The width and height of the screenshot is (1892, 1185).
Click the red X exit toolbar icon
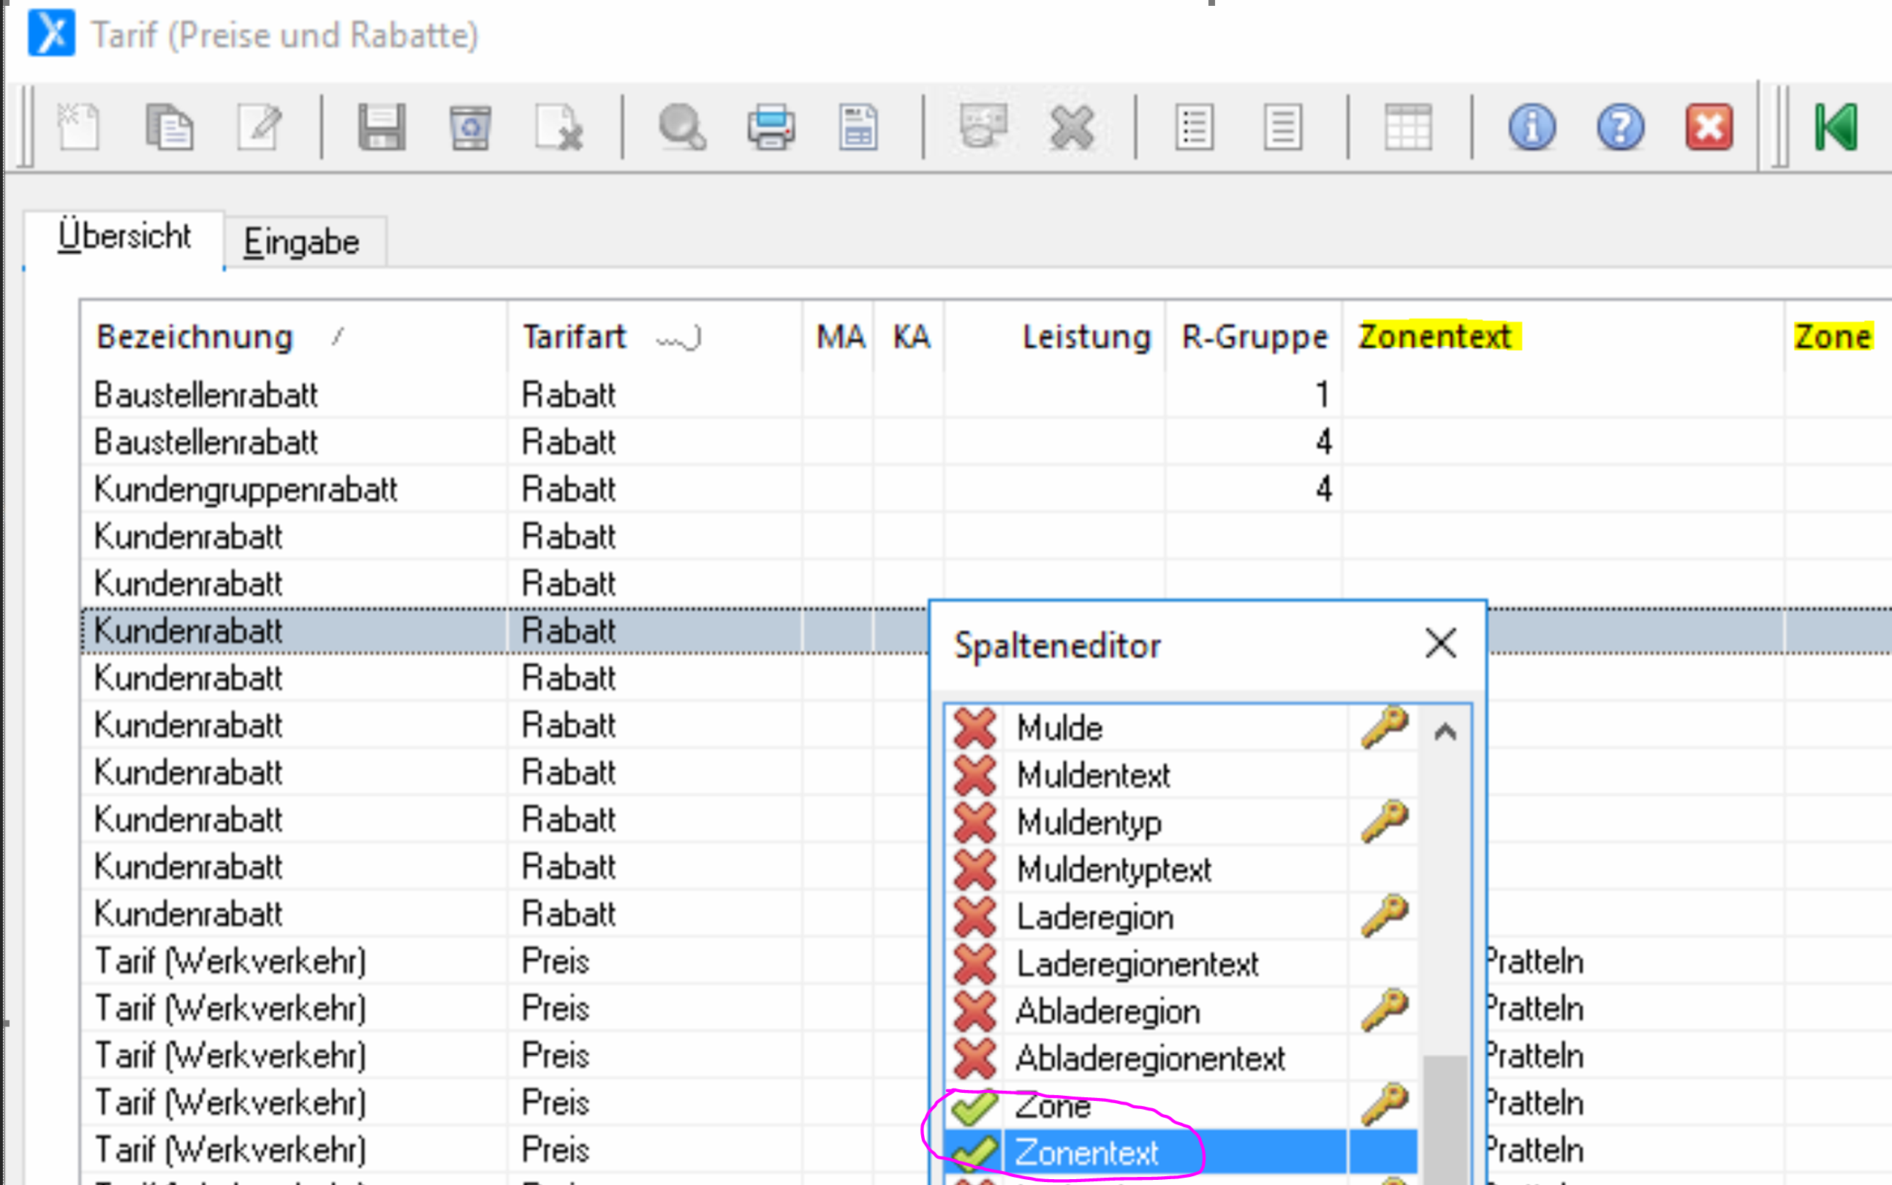tap(1709, 126)
